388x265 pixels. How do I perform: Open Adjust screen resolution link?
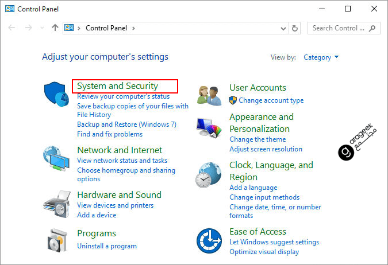tap(266, 149)
